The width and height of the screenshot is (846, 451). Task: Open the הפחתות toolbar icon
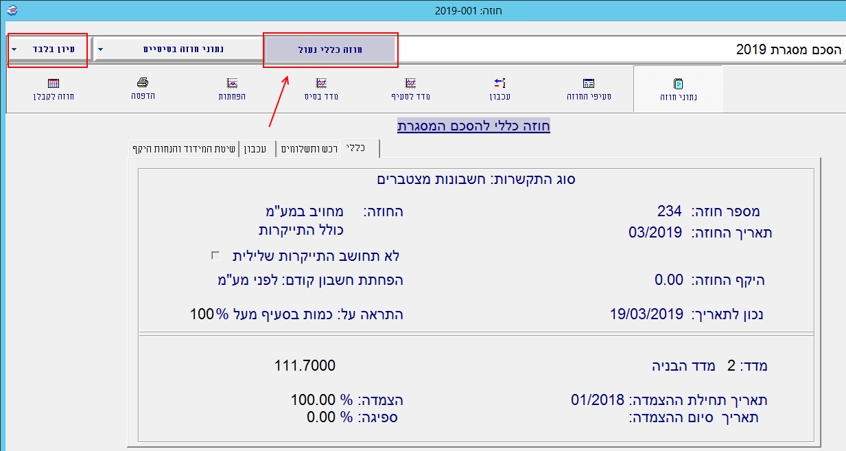click(232, 84)
